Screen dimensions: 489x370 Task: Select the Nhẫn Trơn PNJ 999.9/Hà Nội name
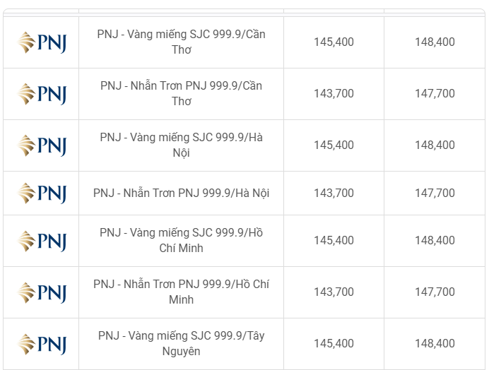181,193
